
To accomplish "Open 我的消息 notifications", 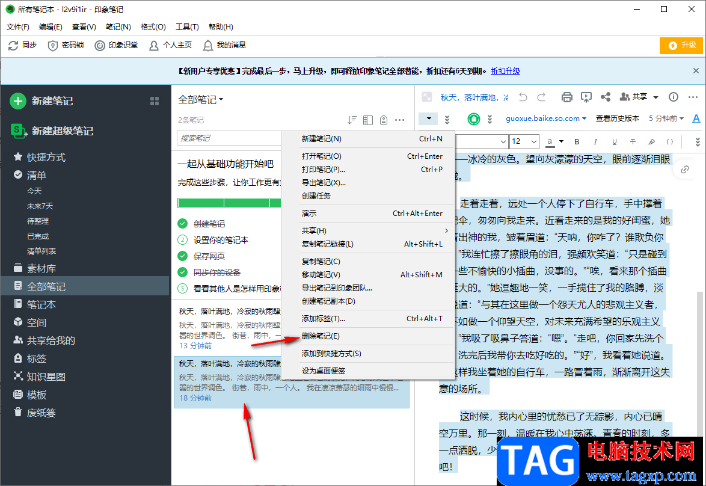I will pyautogui.click(x=224, y=45).
